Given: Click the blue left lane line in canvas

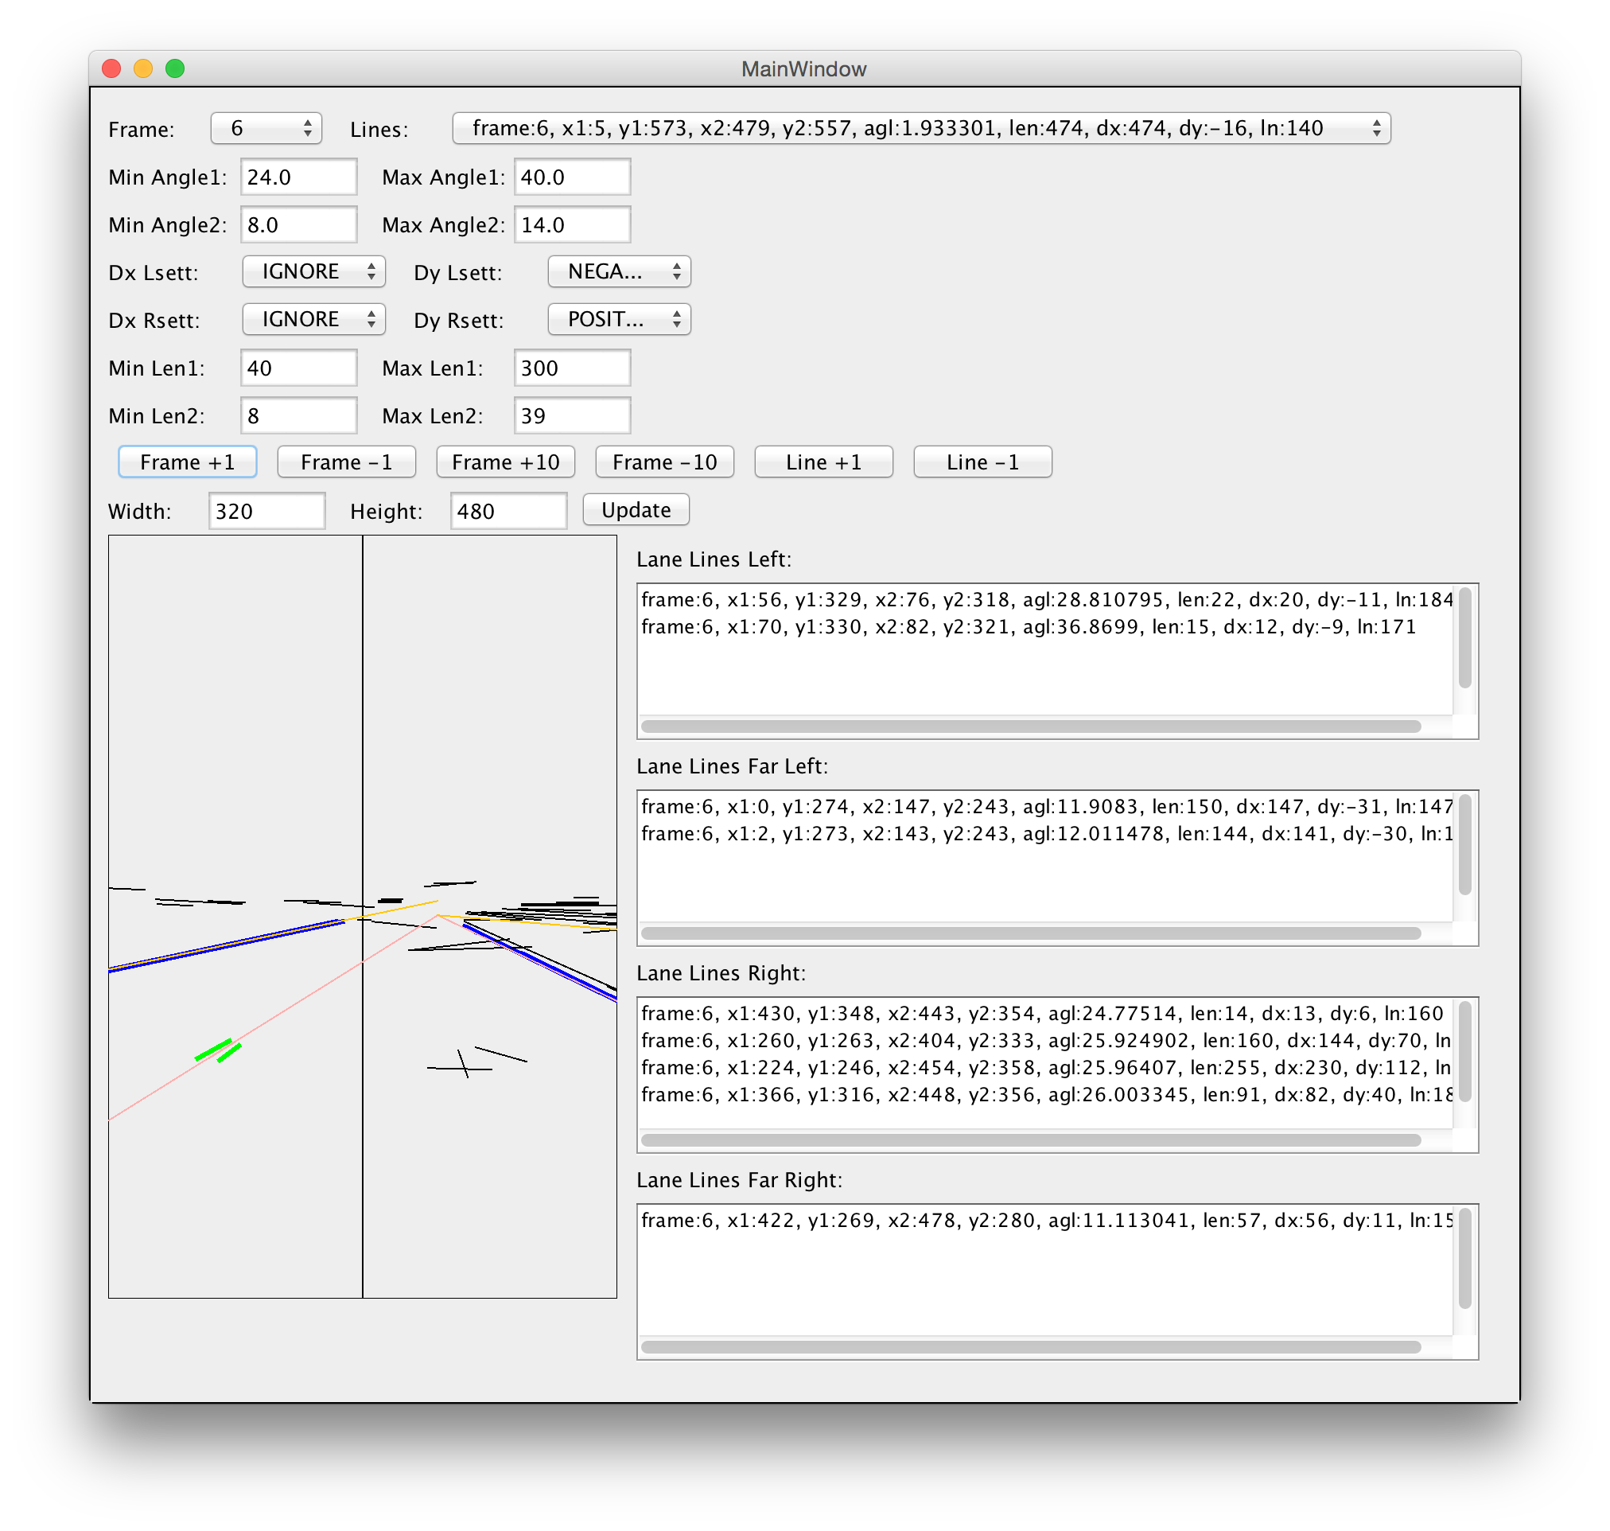Looking at the screenshot, I should click(x=227, y=945).
